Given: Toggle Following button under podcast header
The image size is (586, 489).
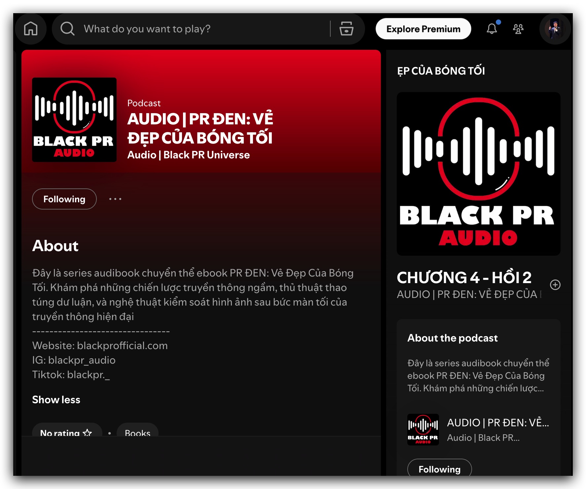Looking at the screenshot, I should tap(64, 199).
